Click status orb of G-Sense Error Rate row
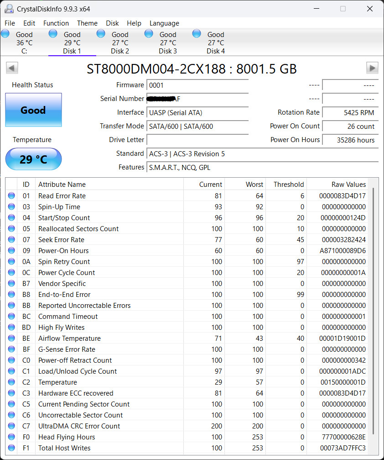 click(x=11, y=349)
